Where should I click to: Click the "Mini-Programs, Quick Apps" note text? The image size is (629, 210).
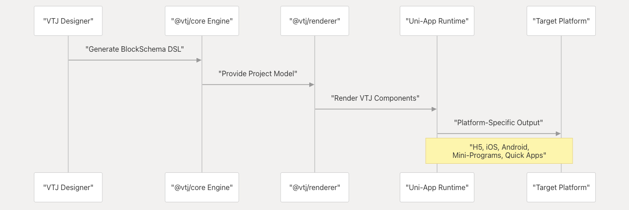pyautogui.click(x=499, y=155)
